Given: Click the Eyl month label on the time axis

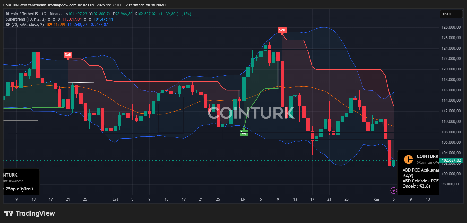Looking at the screenshot, I should tap(115, 199).
